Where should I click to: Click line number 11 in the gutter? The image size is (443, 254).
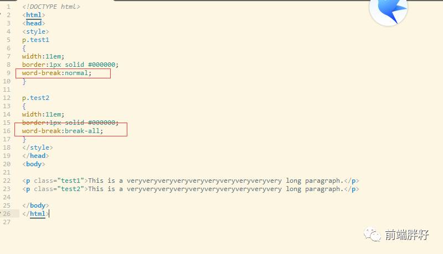7,89
